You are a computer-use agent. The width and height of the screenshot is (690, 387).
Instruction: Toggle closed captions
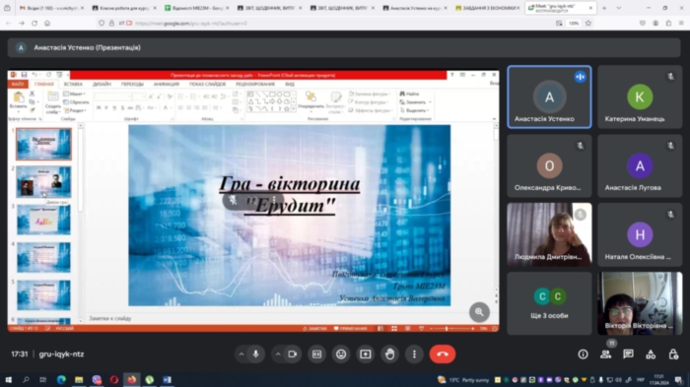click(x=316, y=355)
